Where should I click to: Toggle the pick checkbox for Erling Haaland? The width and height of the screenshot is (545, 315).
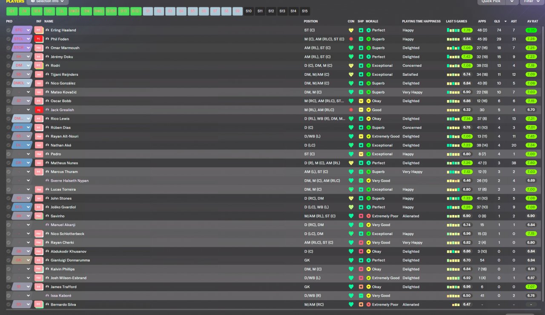coord(9,30)
